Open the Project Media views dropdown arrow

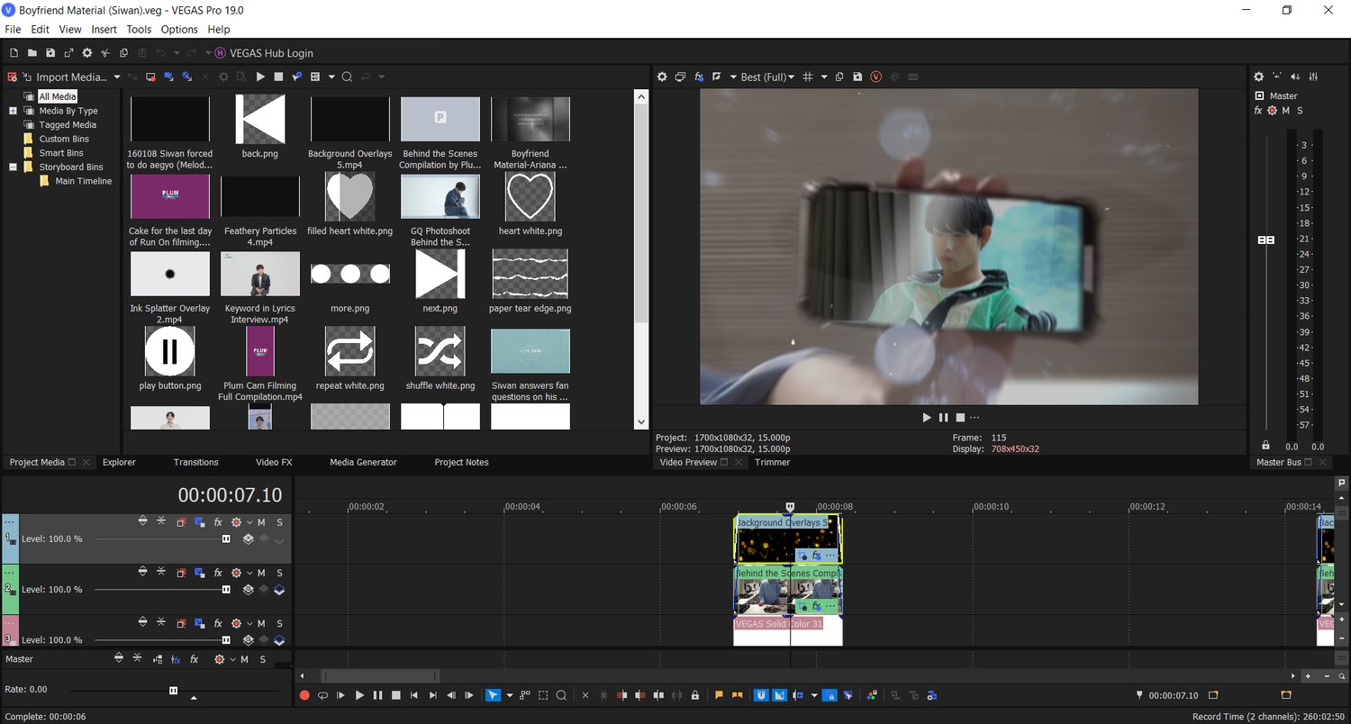(x=331, y=77)
